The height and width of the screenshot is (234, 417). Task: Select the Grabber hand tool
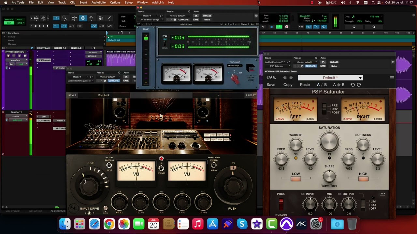pos(91,18)
